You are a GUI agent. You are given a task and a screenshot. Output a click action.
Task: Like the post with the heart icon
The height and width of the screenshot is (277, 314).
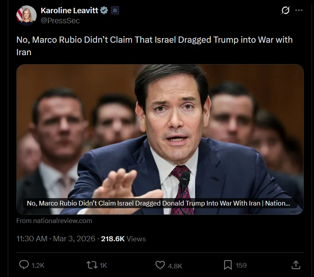[x=160, y=265]
